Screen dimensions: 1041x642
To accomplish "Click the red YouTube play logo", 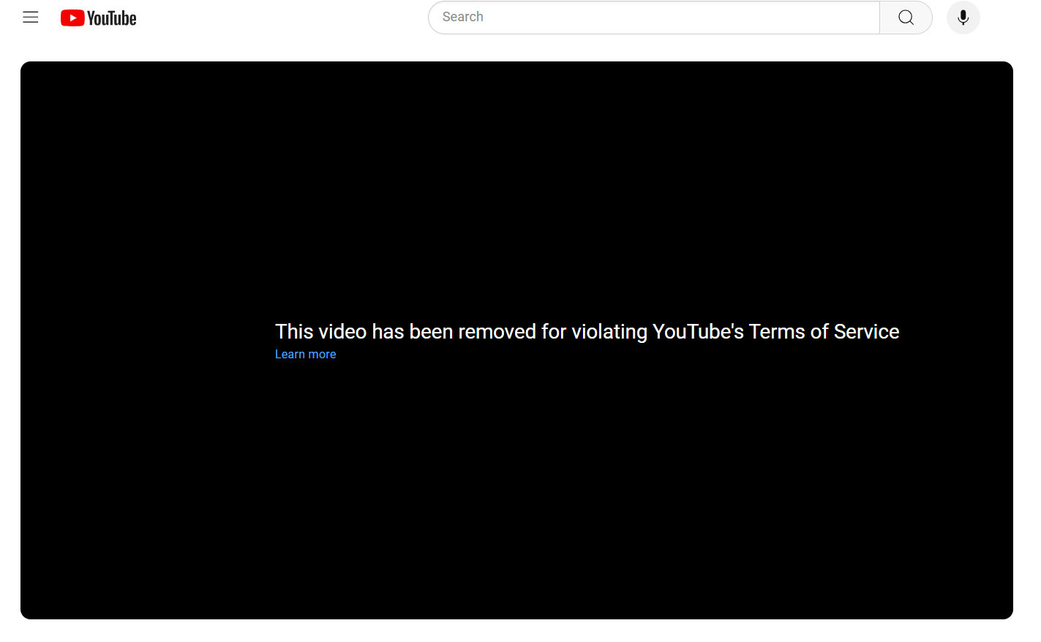I will [72, 18].
